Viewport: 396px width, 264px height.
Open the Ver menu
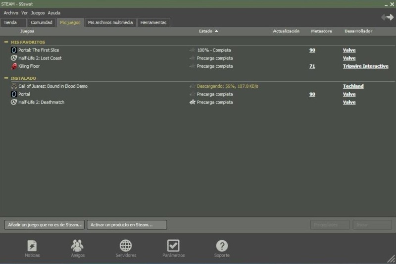(x=24, y=13)
